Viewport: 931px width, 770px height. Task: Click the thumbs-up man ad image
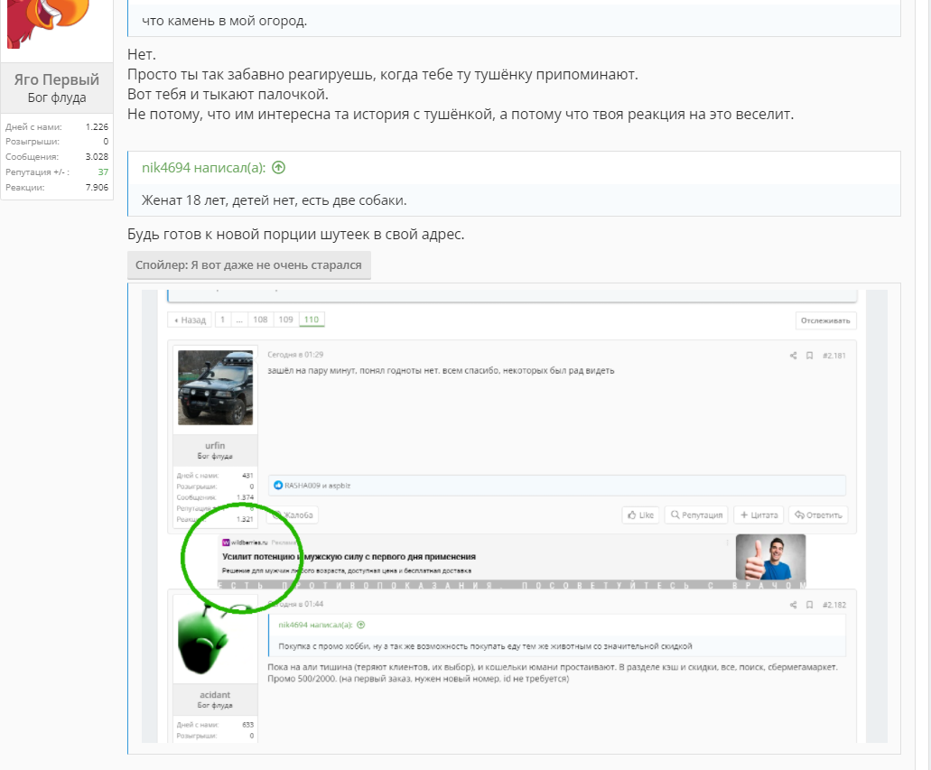tap(770, 557)
